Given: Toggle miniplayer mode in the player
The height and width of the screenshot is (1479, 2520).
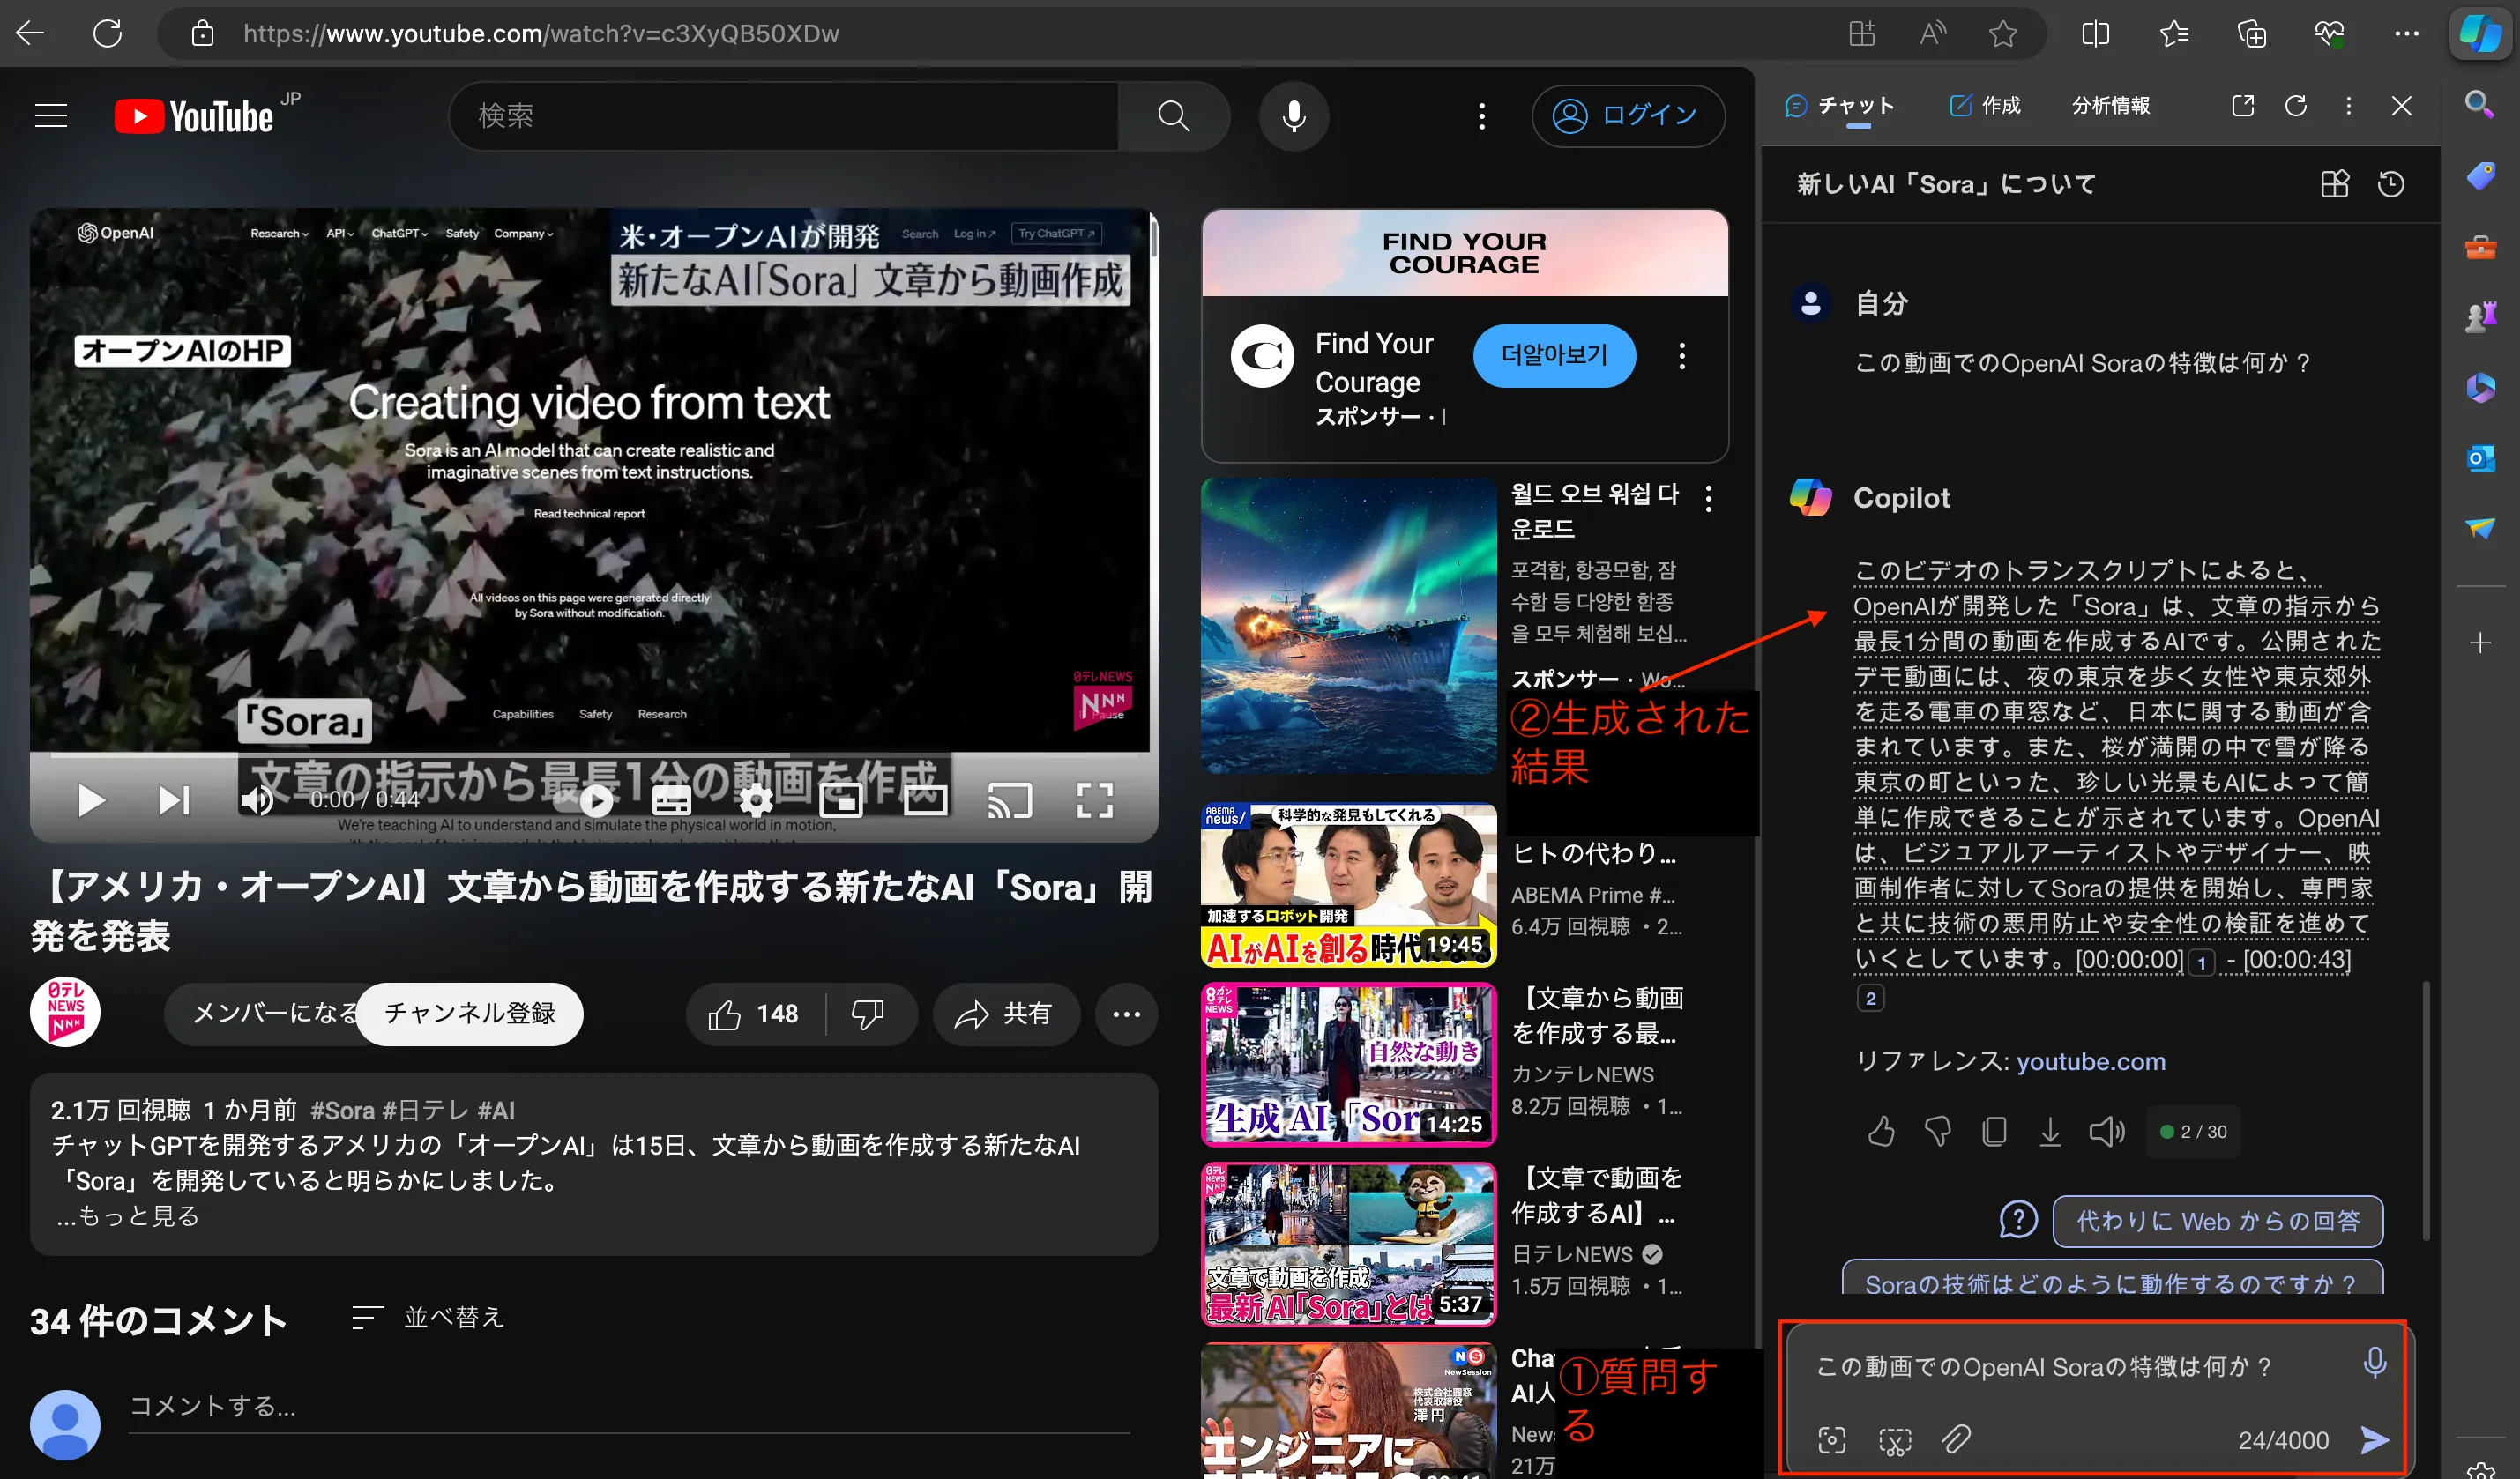Looking at the screenshot, I should 841,799.
